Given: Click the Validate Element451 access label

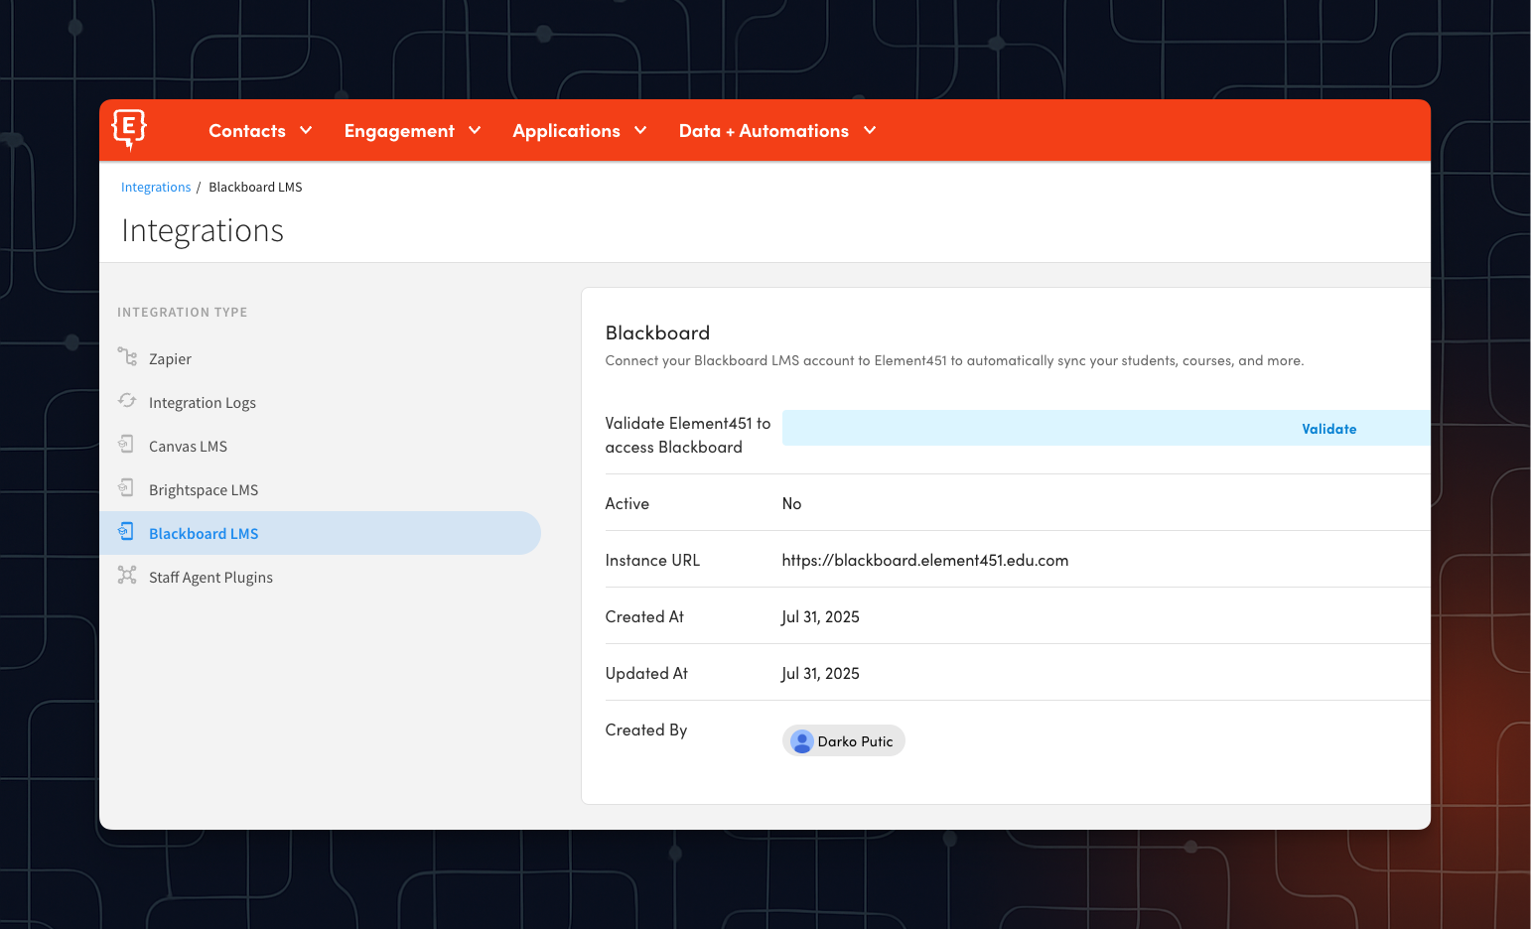Looking at the screenshot, I should (x=688, y=435).
